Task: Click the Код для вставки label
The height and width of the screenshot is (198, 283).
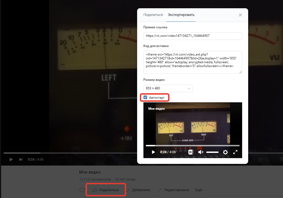Action: click(156, 46)
